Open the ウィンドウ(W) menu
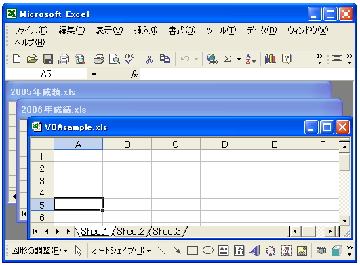 pos(308,30)
